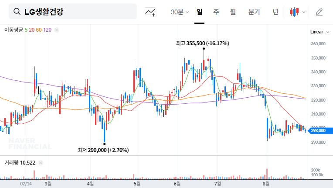Click the search magnifier icon
This screenshot has width=333, height=188.
tap(17, 11)
